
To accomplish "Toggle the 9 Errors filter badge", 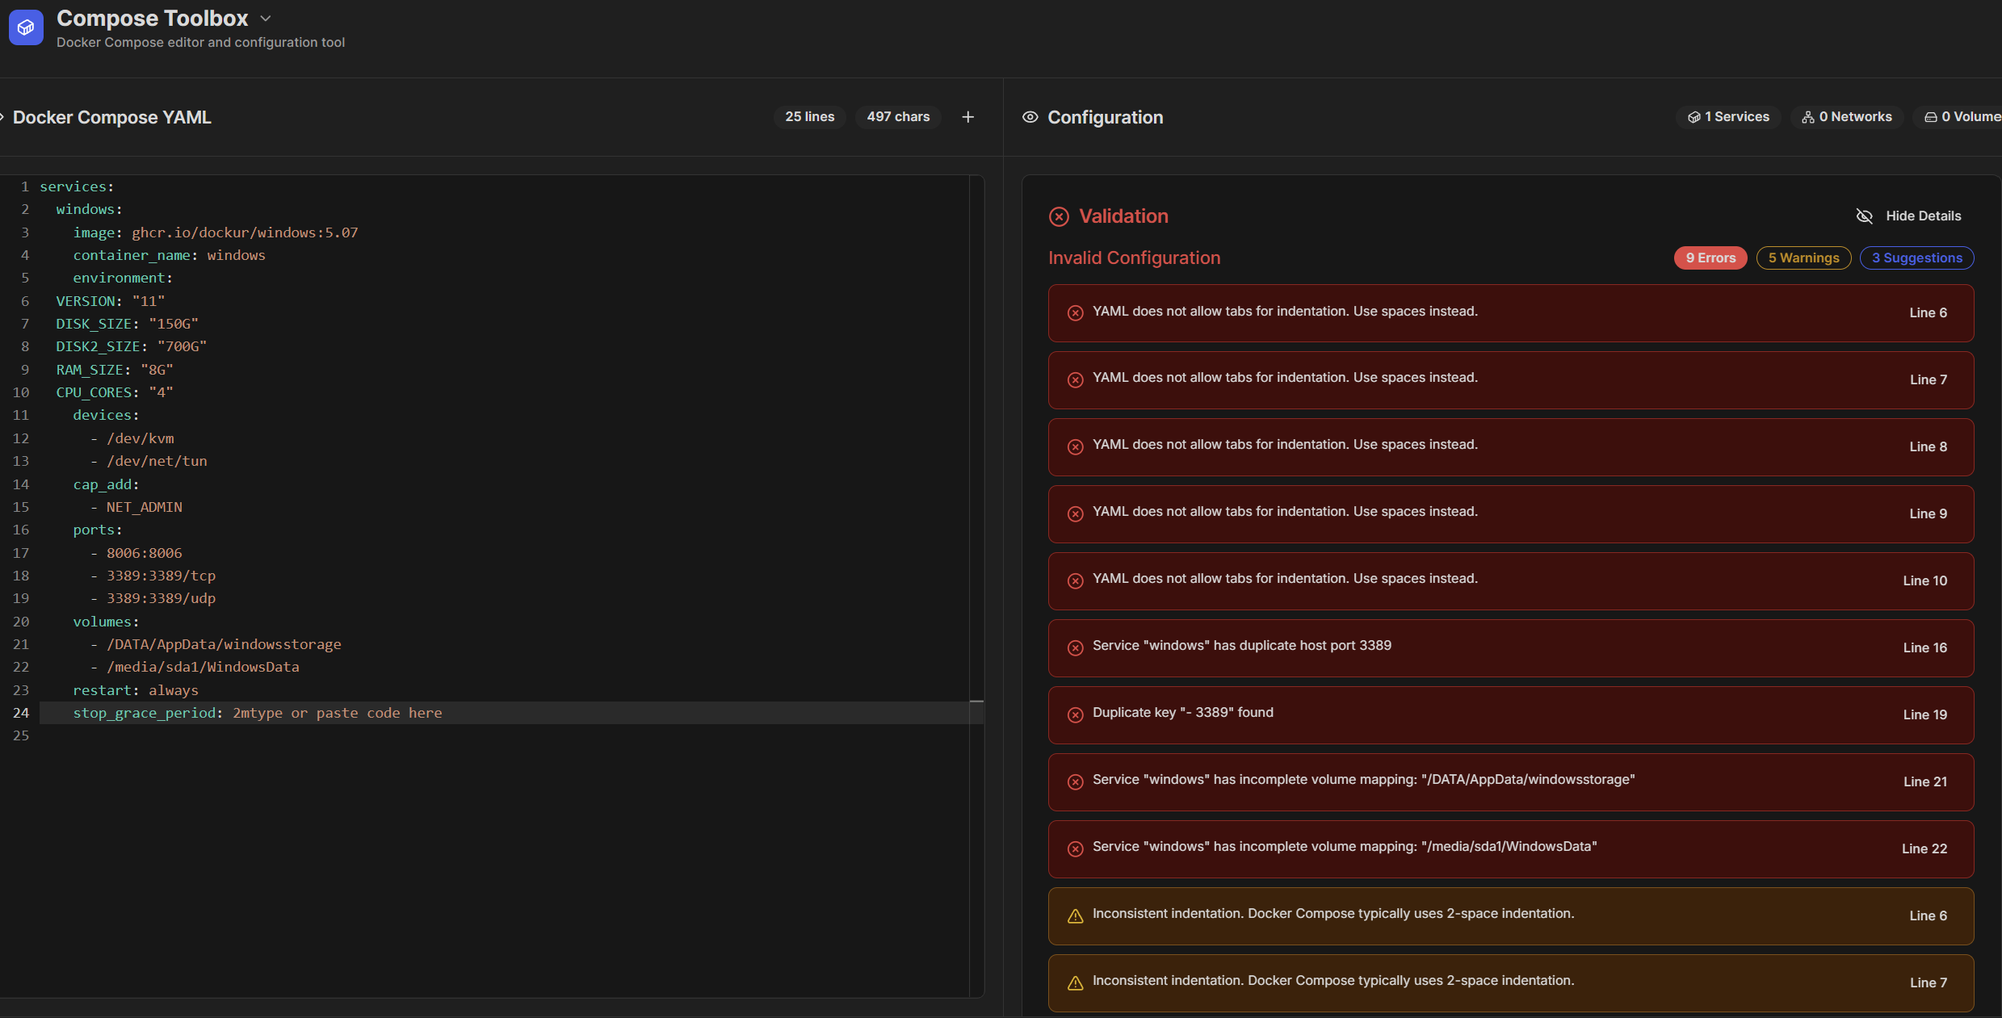I will [1710, 258].
